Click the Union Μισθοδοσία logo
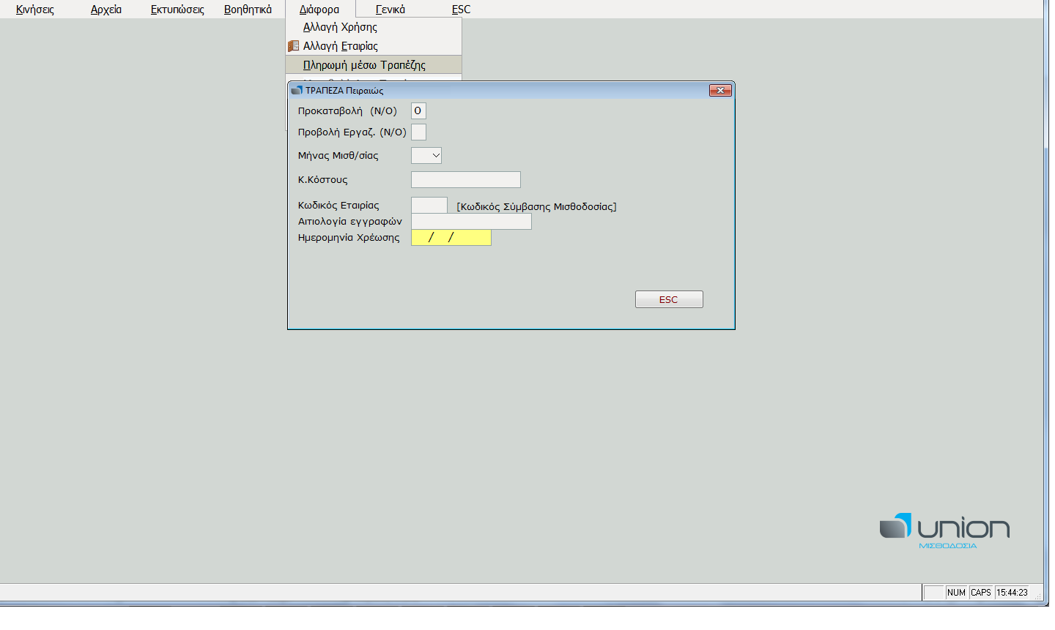Viewport: 1055px width, 630px height. [944, 530]
